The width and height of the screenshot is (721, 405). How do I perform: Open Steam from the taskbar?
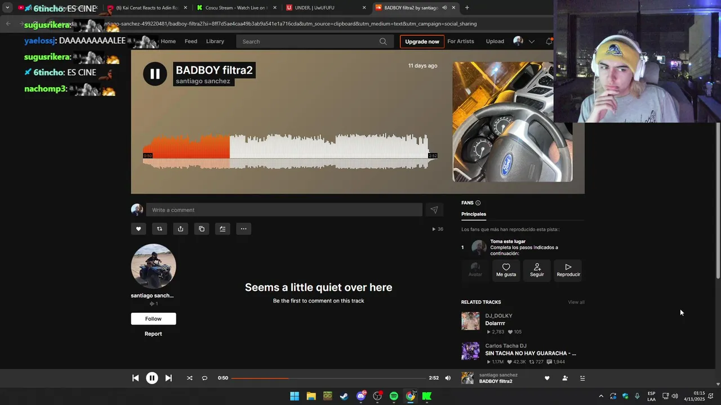tap(344, 396)
